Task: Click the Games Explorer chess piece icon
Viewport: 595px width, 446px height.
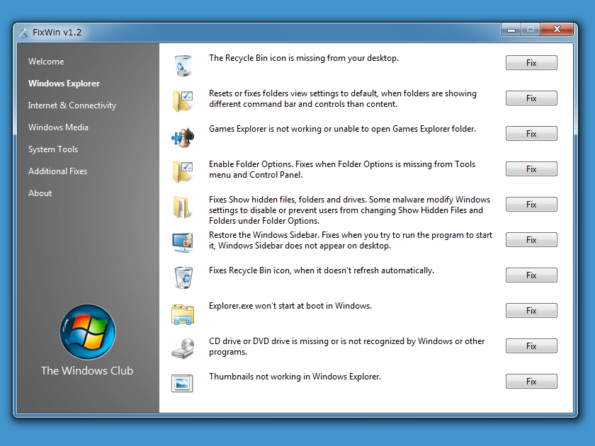Action: tap(183, 137)
